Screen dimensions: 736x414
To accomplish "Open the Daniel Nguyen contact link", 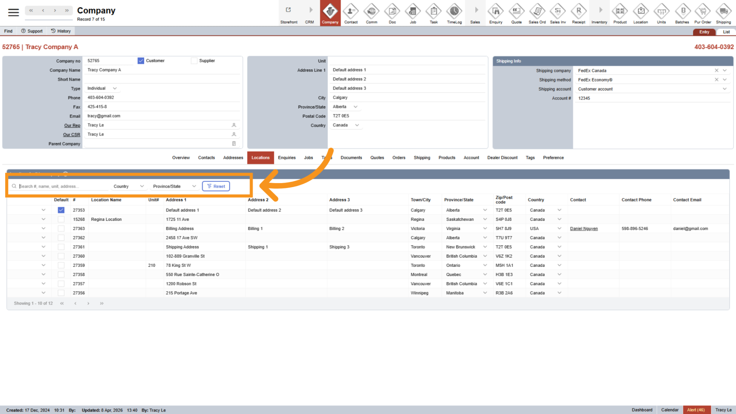I will point(584,229).
